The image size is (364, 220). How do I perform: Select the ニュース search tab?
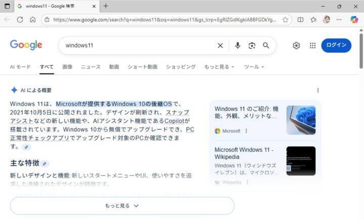(90, 67)
